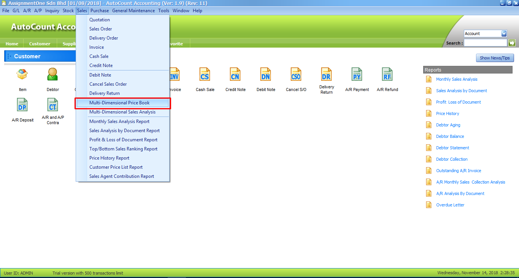519x278 pixels.
Task: Open the Purchase menu
Action: (x=100, y=11)
